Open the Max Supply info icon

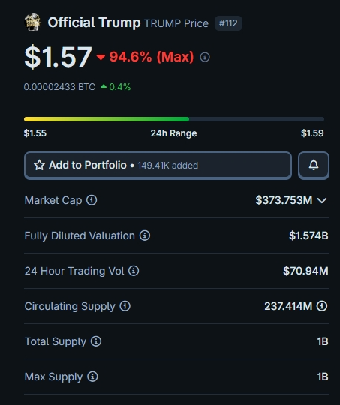point(92,376)
